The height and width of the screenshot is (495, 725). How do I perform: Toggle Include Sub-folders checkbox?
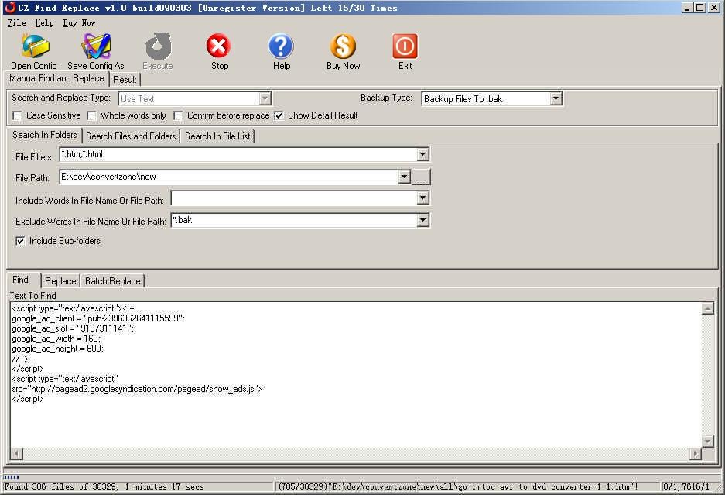point(20,241)
